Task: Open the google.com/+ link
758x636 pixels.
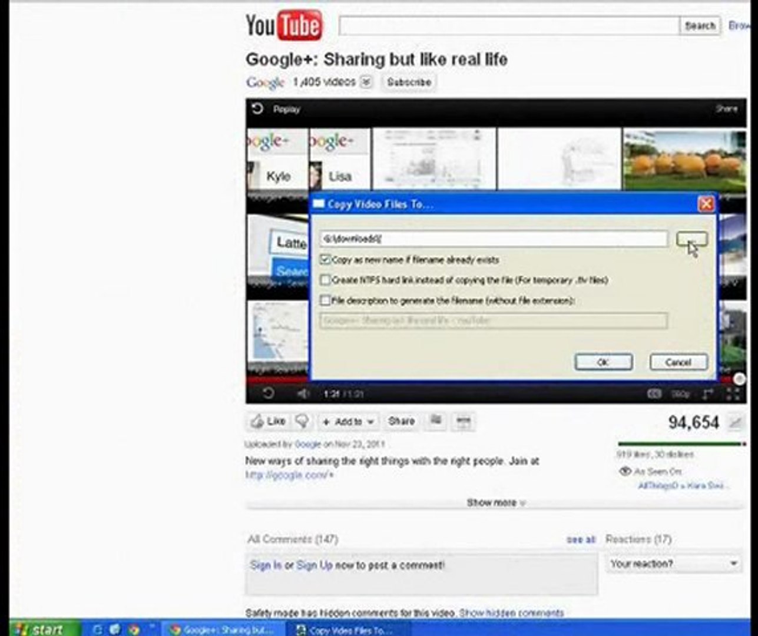Action: tap(289, 475)
